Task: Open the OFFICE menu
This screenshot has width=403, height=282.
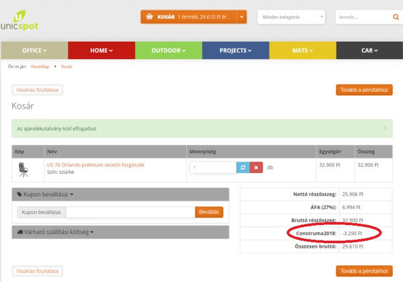Action: (x=34, y=50)
